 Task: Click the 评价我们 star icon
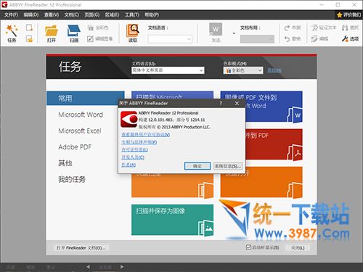(339, 15)
